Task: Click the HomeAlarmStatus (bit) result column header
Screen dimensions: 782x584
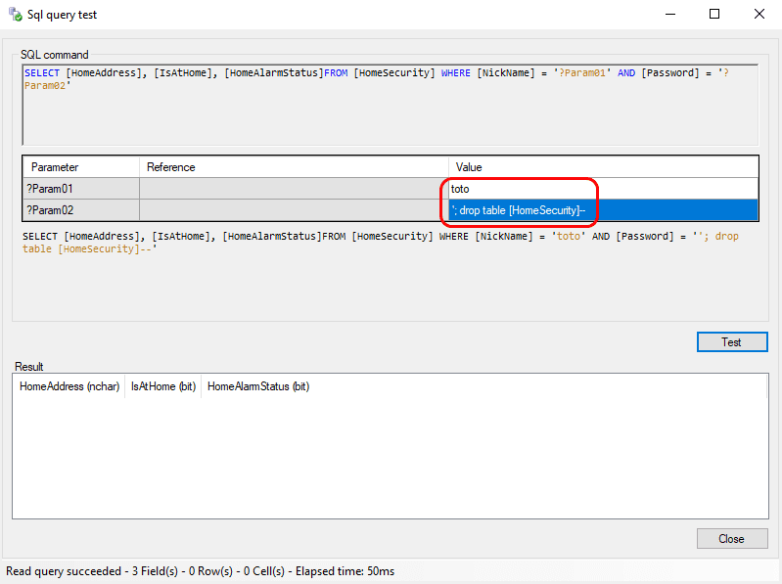Action: [x=258, y=386]
